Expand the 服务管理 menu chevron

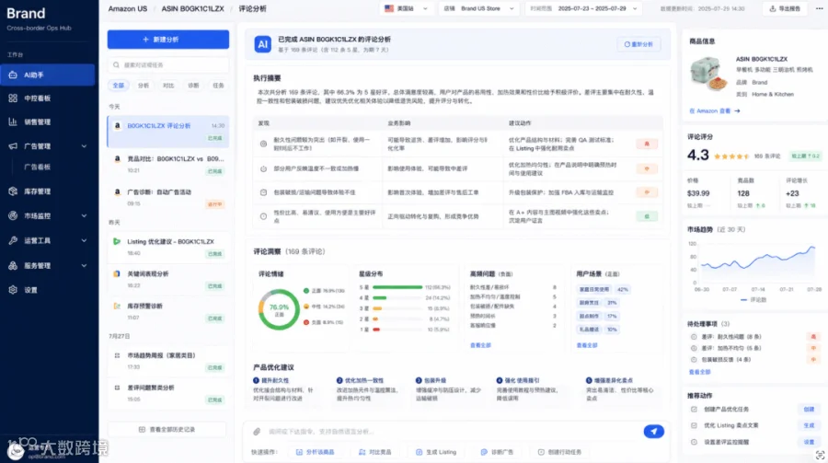[x=84, y=265]
